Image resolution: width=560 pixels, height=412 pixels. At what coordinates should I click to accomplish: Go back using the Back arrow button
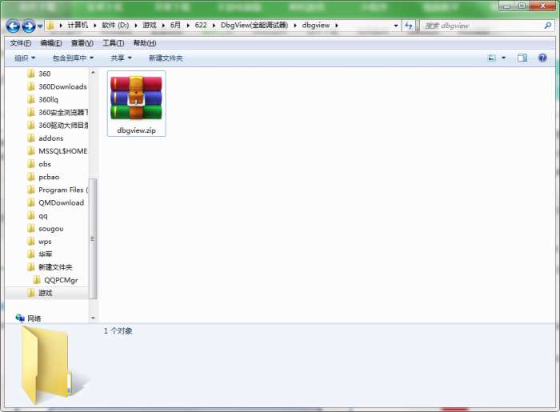tap(13, 26)
